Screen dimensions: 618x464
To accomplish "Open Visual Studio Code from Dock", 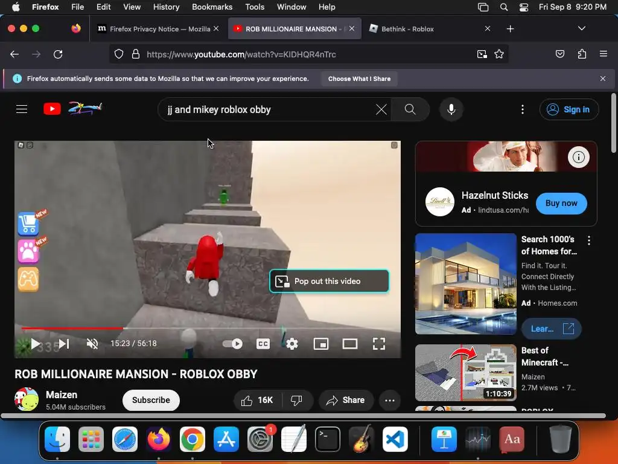I will [395, 439].
